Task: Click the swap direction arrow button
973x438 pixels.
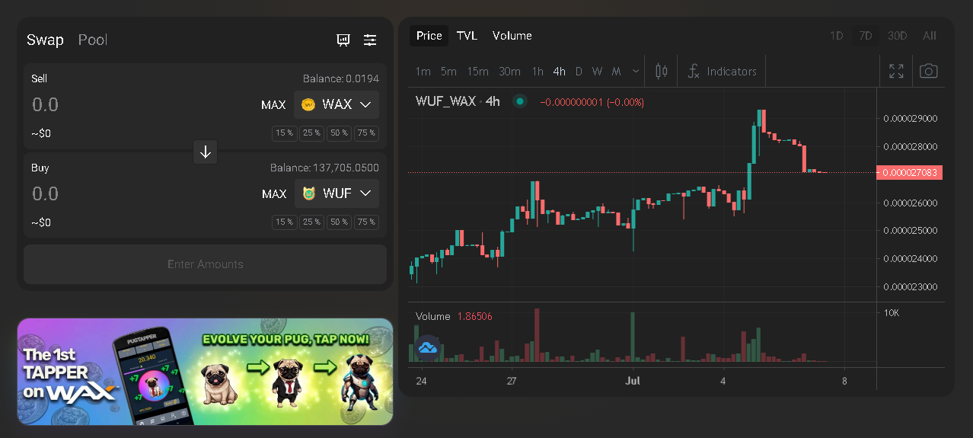Action: click(x=206, y=152)
